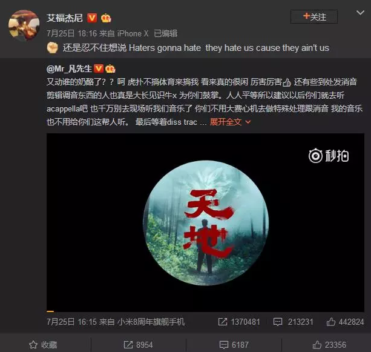Open reposts of original post showing 1370481
The height and width of the screenshot is (352, 371).
click(239, 322)
